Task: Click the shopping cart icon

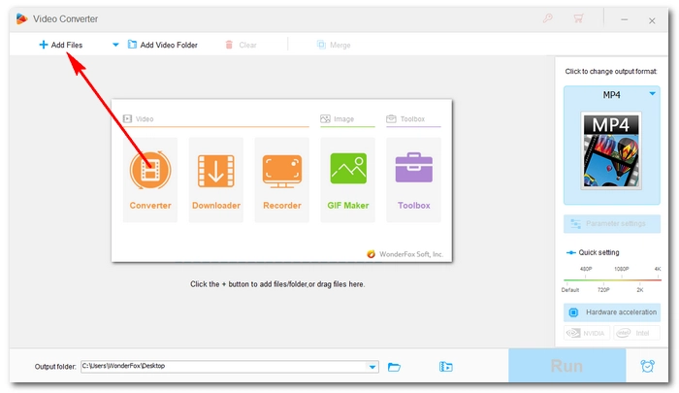Action: pyautogui.click(x=579, y=18)
